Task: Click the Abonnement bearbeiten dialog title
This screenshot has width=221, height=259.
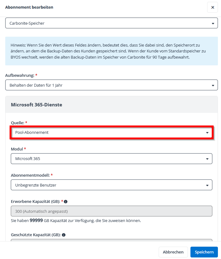Action: click(x=29, y=7)
